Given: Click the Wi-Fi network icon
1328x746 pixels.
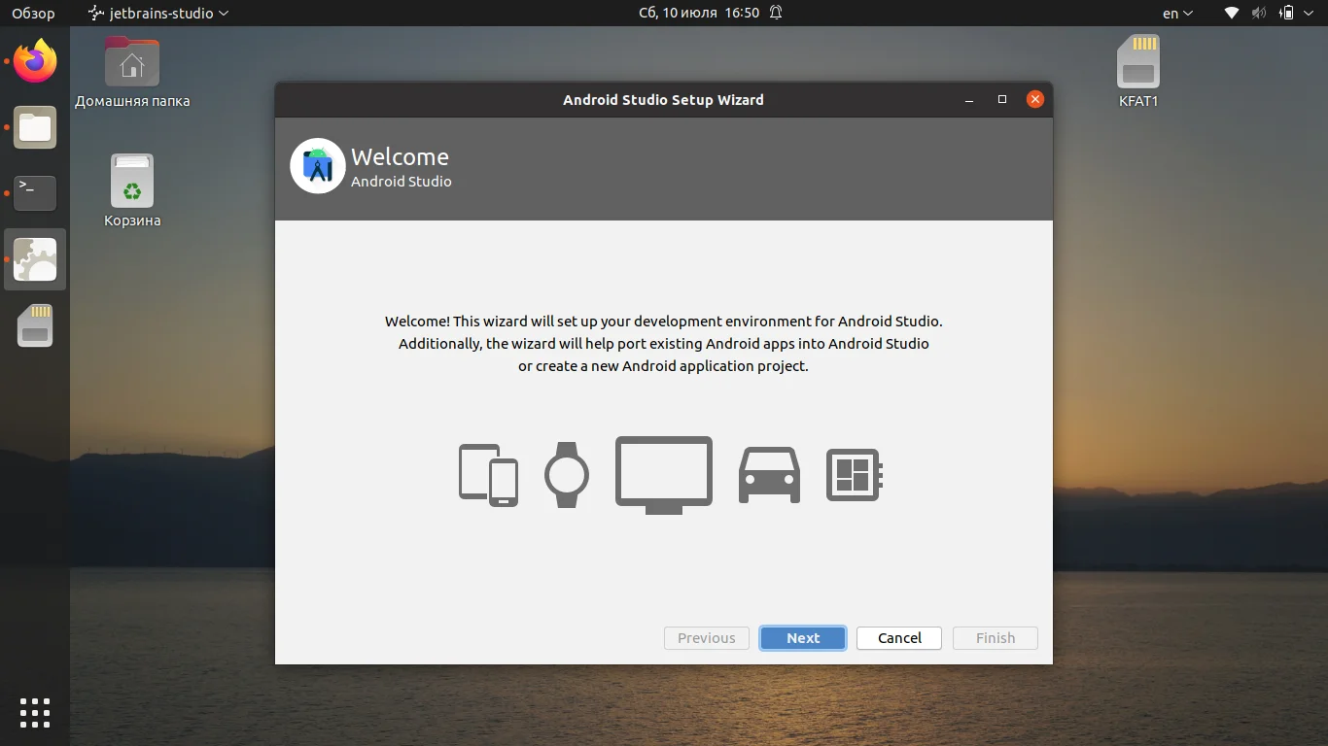Looking at the screenshot, I should point(1232,13).
